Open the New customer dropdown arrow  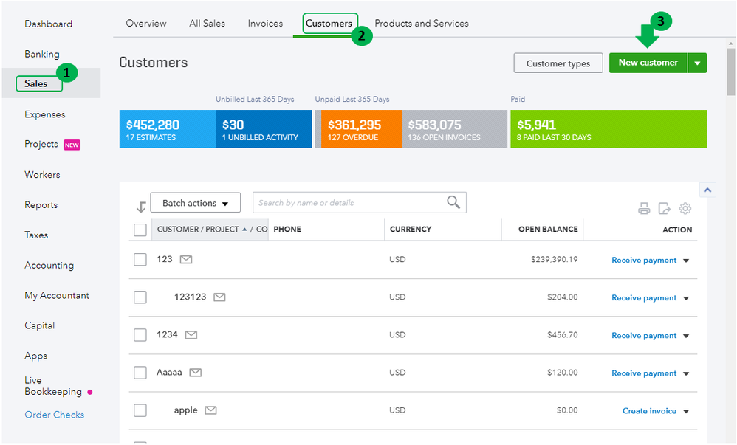[698, 63]
